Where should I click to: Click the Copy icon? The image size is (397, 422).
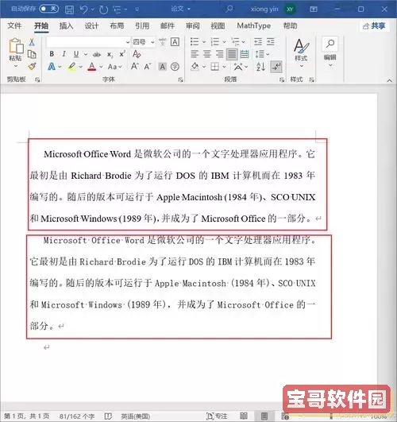coord(32,54)
